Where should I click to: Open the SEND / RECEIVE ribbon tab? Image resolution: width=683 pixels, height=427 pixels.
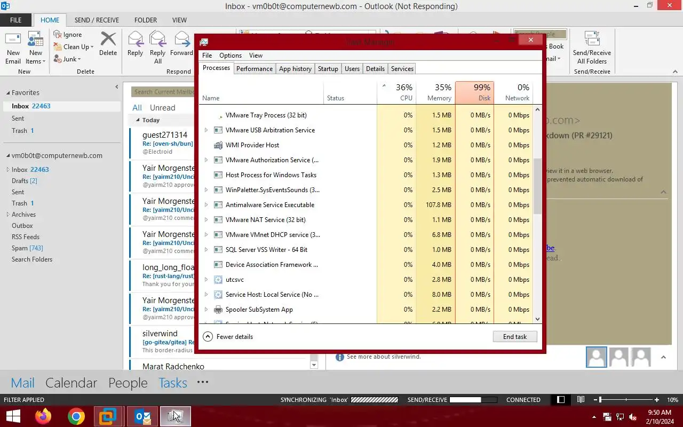coord(97,20)
